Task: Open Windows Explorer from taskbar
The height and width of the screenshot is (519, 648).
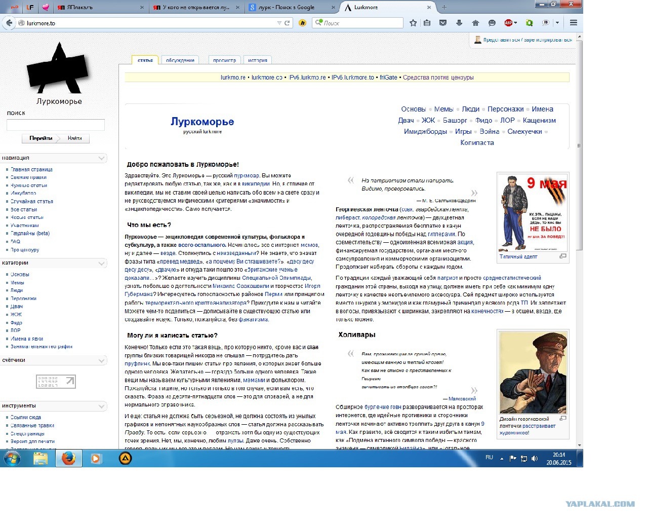Action: click(x=40, y=459)
